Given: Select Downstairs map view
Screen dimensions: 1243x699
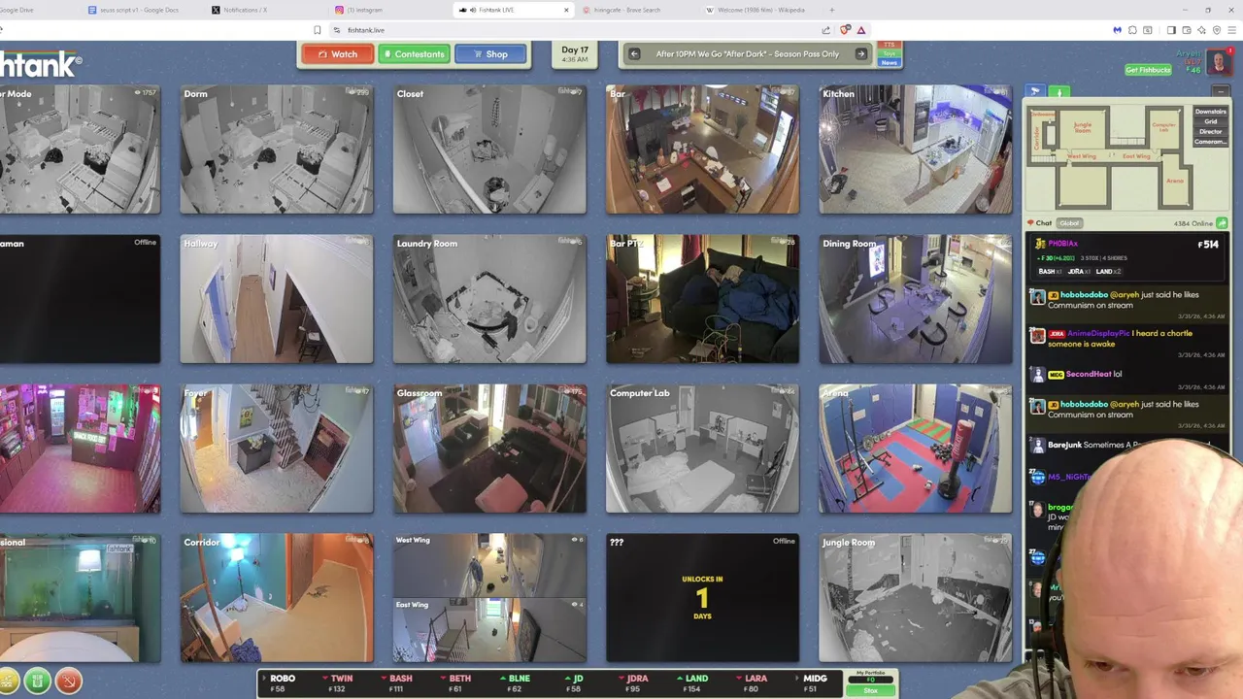Looking at the screenshot, I should pos(1210,112).
